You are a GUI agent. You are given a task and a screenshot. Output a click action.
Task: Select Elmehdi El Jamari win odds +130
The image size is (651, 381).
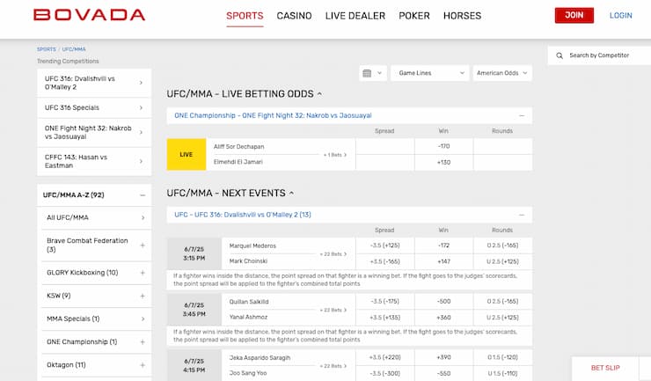tap(443, 163)
